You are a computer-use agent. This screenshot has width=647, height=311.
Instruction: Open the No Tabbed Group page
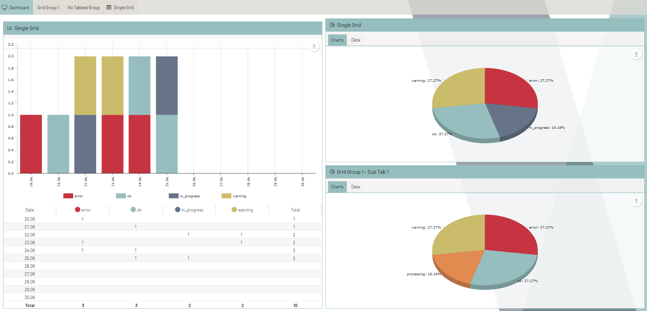point(83,7)
